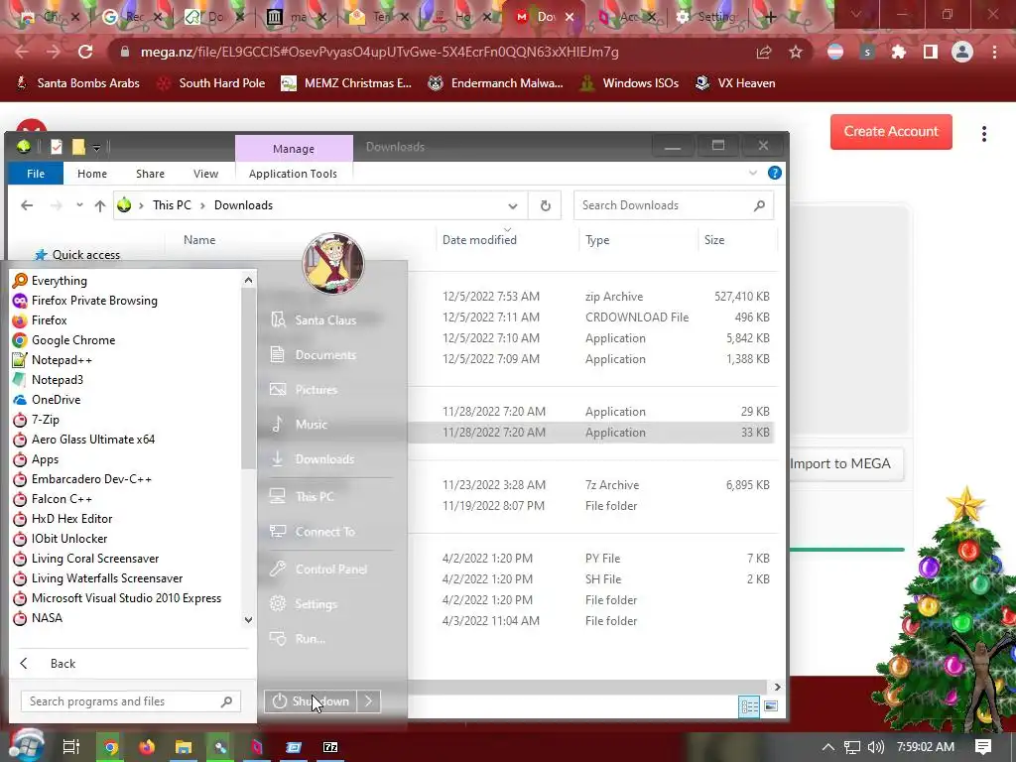Focus the Search programs and files box

coord(130,701)
